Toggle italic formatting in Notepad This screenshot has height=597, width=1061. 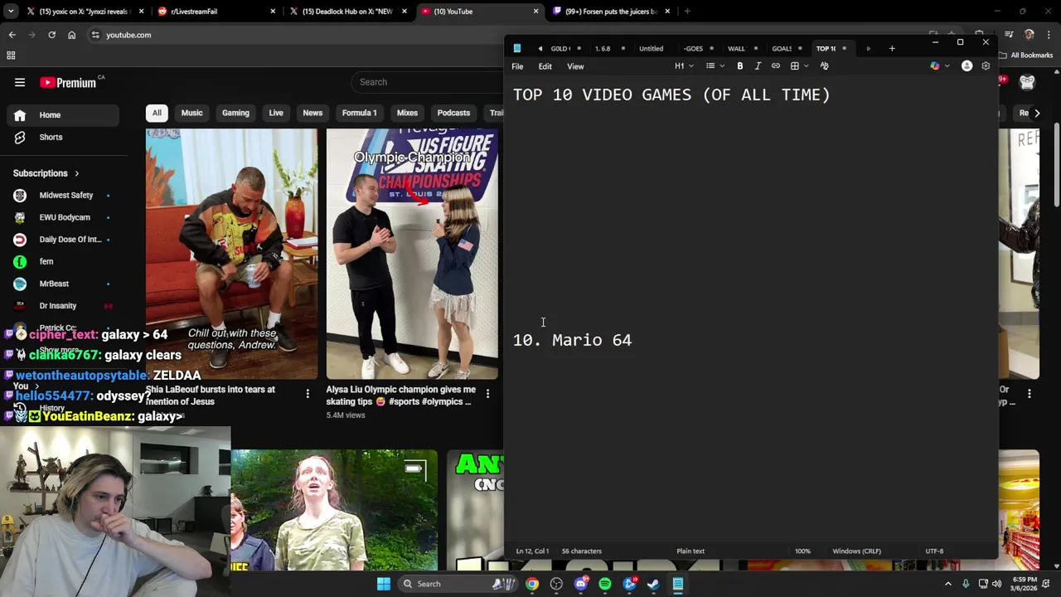[758, 66]
